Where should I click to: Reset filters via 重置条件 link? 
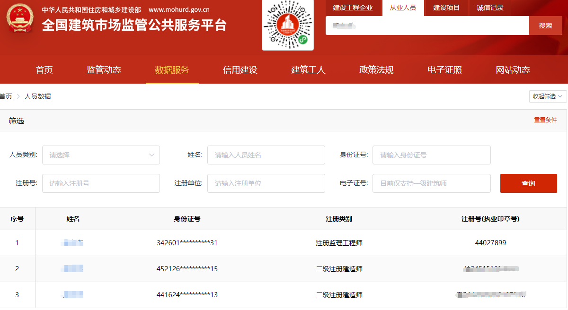[x=545, y=120]
